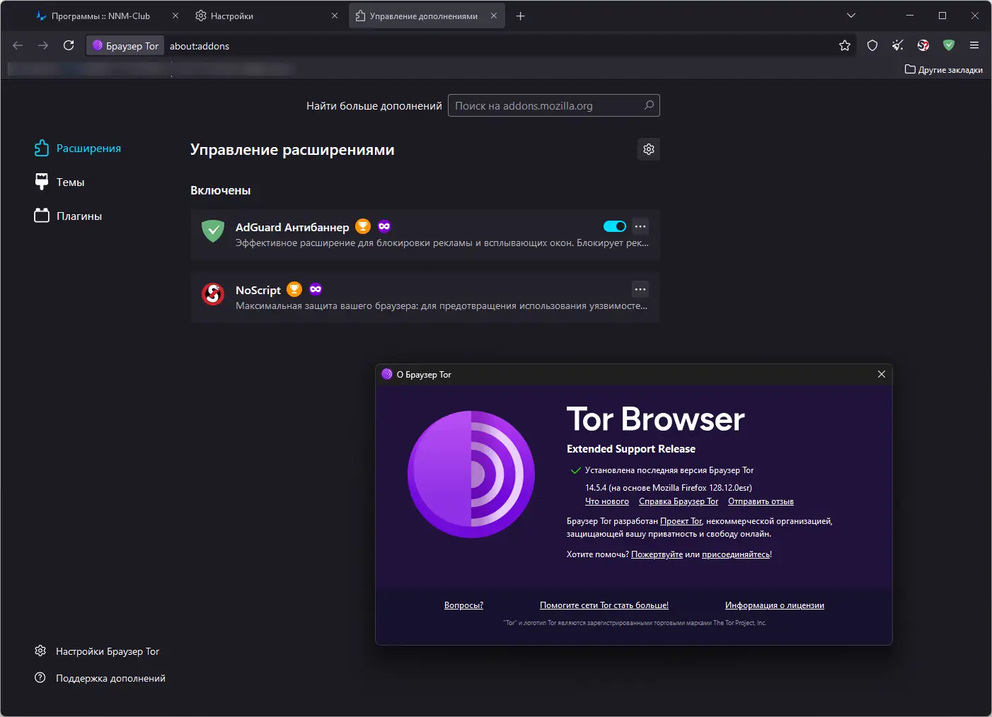Click the 'AdGuard Антибаннер' extension name

click(x=292, y=227)
